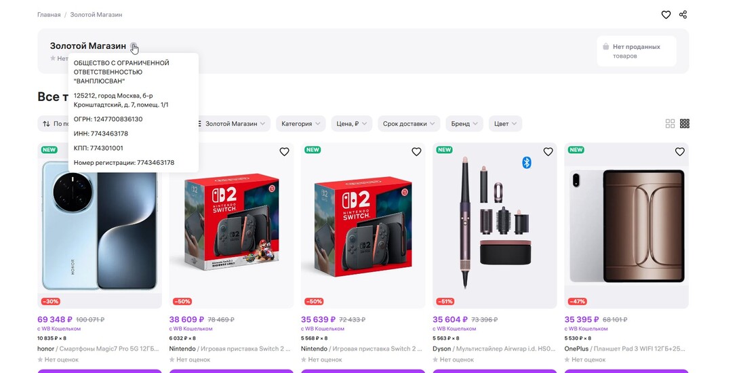
Task: Open the Honor Magic7 Pro product image
Action: [100, 226]
